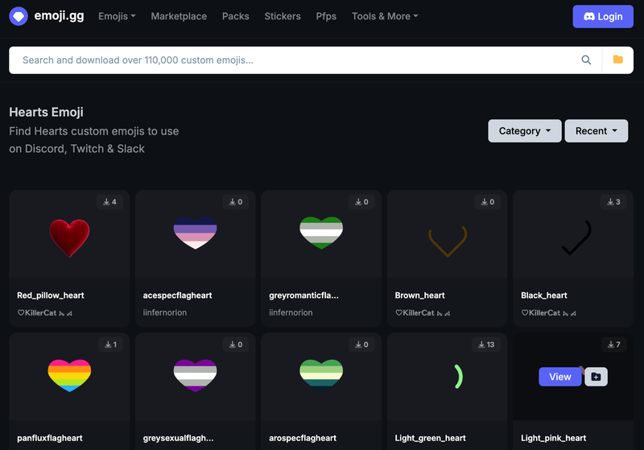The image size is (644, 450).
Task: Add Light_pink_heart to collection folder icon
Action: [596, 377]
